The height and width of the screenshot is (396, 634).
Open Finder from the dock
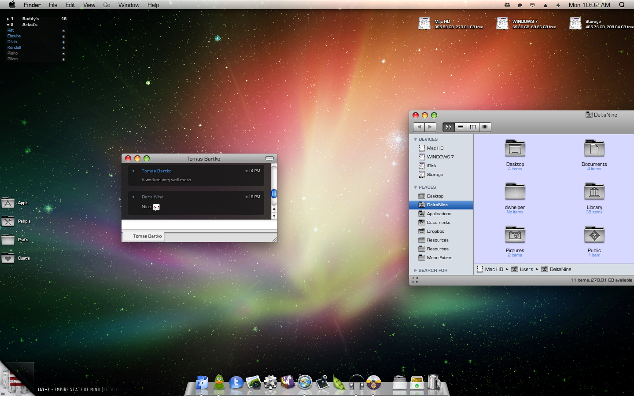coord(202,382)
